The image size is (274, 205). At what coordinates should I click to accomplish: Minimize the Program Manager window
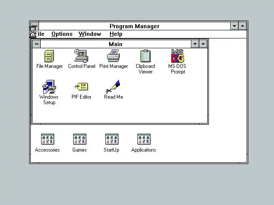[234, 26]
